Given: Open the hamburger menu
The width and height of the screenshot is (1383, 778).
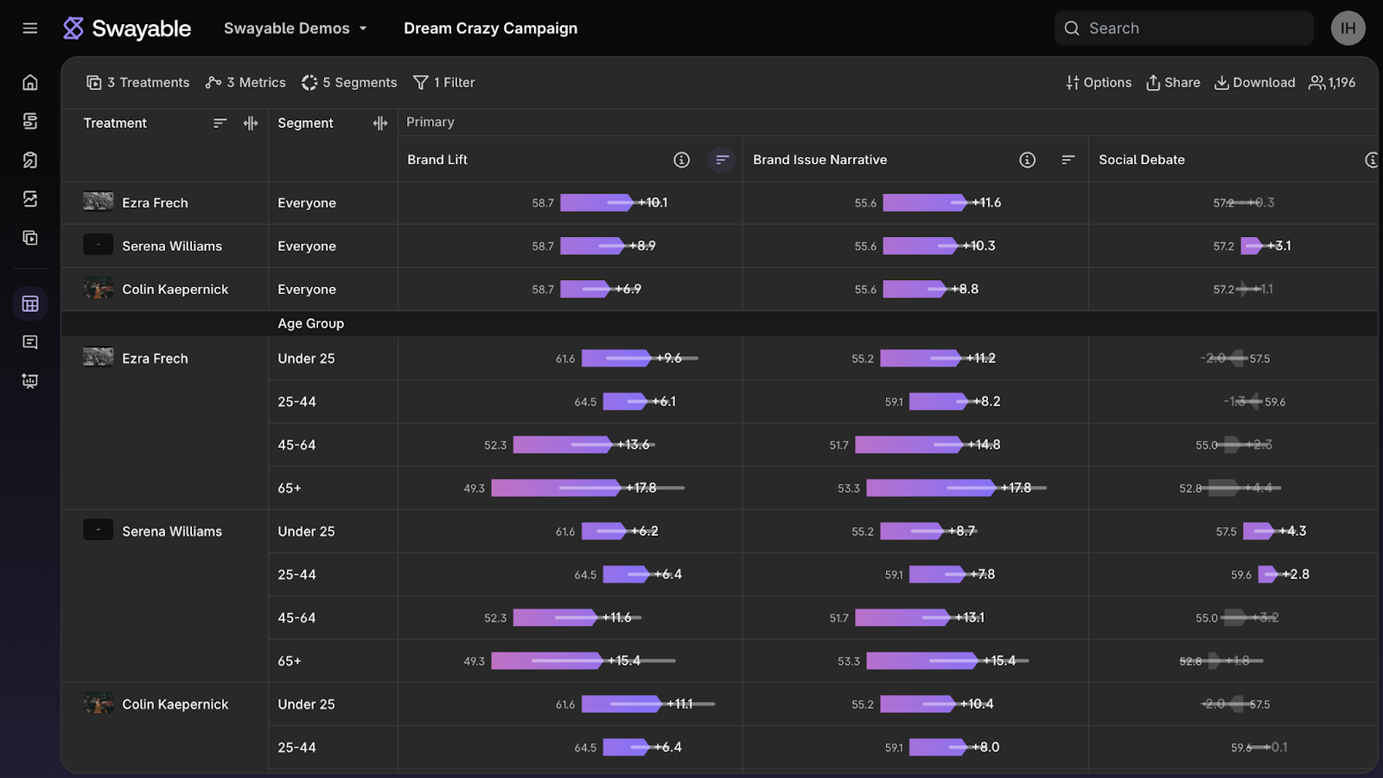Looking at the screenshot, I should coord(30,29).
